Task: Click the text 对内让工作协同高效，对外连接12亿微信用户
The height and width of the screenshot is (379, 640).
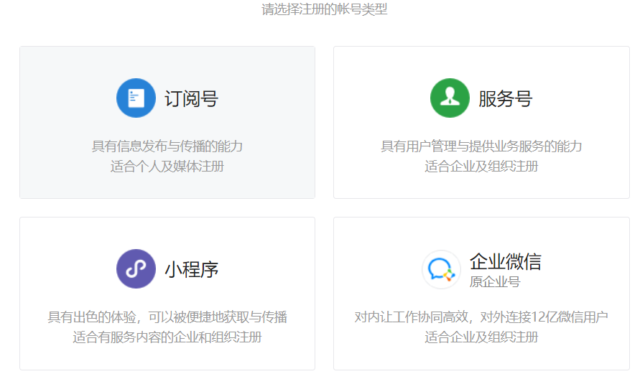Action: pos(481,317)
